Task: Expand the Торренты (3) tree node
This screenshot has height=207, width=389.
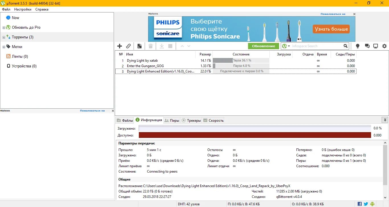Action: (4, 37)
